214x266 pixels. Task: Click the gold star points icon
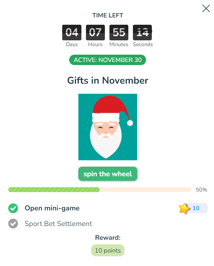tap(184, 209)
